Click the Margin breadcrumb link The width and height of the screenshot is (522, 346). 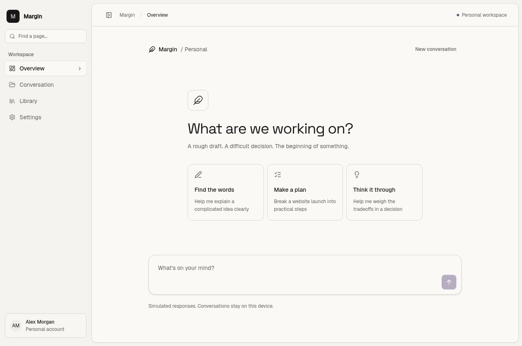point(127,15)
